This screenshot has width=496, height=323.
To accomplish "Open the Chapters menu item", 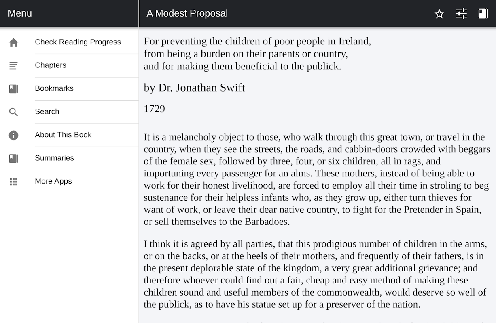I will [x=51, y=65].
